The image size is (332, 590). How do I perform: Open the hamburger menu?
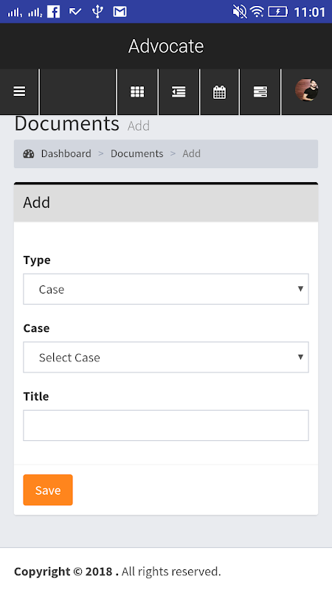[19, 91]
